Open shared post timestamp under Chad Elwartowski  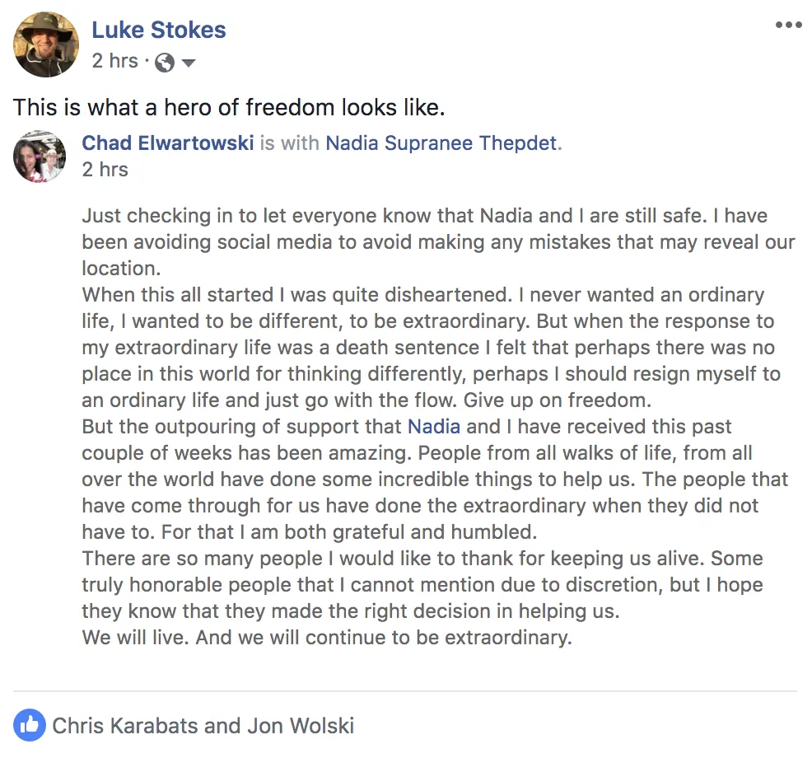105,170
